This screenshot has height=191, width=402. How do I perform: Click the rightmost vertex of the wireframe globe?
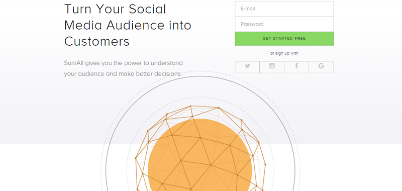(265, 164)
